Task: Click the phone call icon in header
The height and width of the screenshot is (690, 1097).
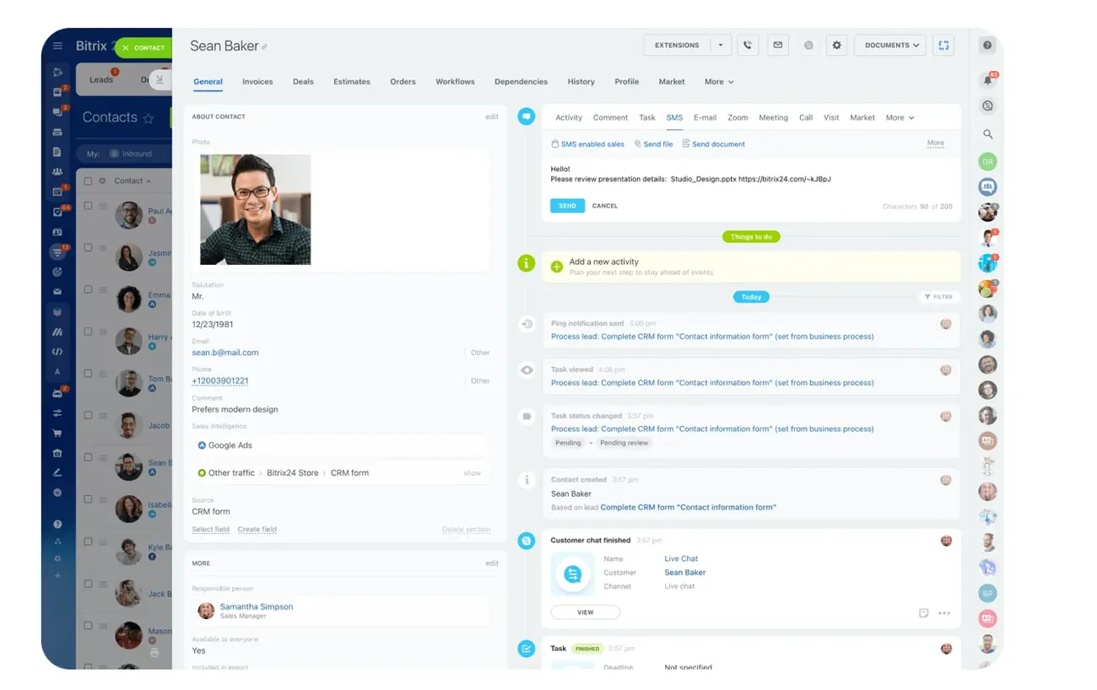Action: 748,46
